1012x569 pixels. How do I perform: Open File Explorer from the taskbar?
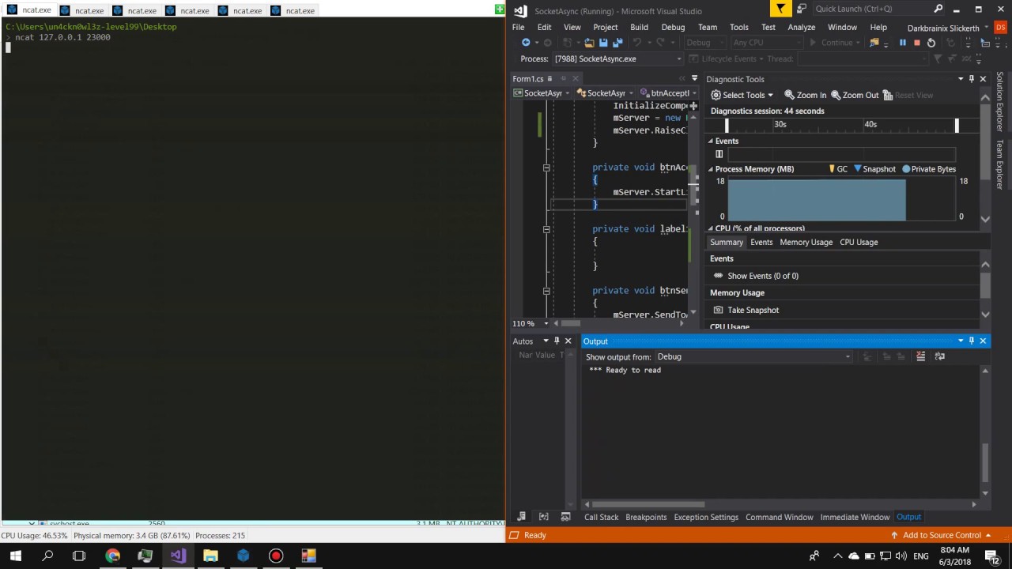(210, 556)
